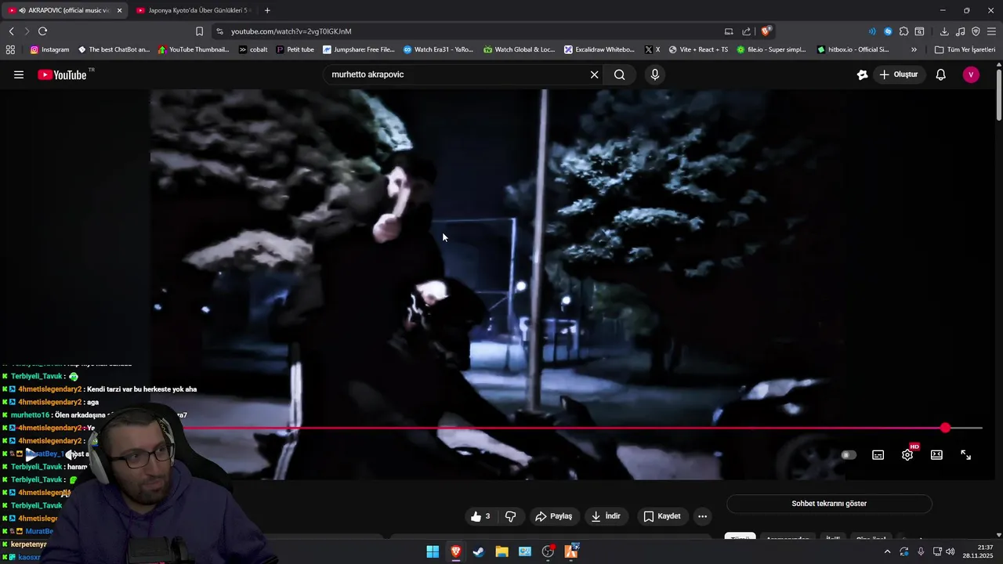Click the browser address bar URL
Viewport: 1003px width, 564px height.
pyautogui.click(x=291, y=31)
